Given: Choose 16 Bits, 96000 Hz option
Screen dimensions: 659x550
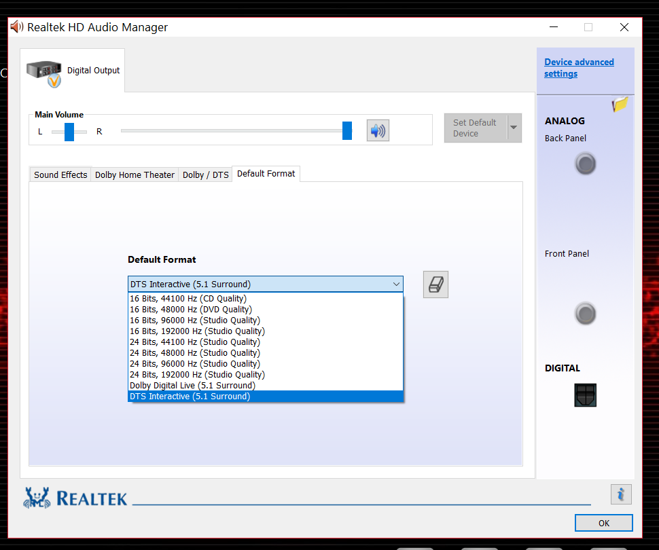Looking at the screenshot, I should coord(265,320).
